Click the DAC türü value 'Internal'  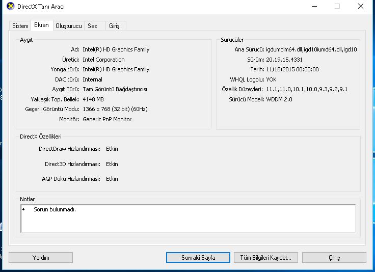coord(92,79)
